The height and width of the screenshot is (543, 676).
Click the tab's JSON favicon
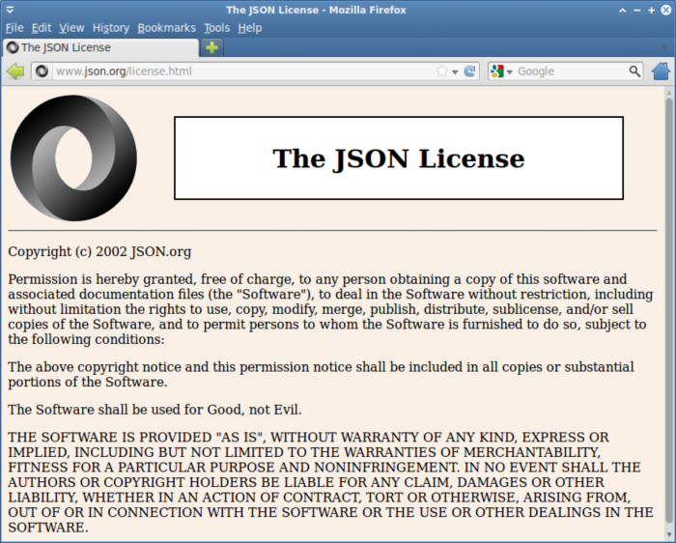click(13, 47)
